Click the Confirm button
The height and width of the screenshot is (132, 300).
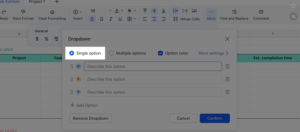point(215,118)
